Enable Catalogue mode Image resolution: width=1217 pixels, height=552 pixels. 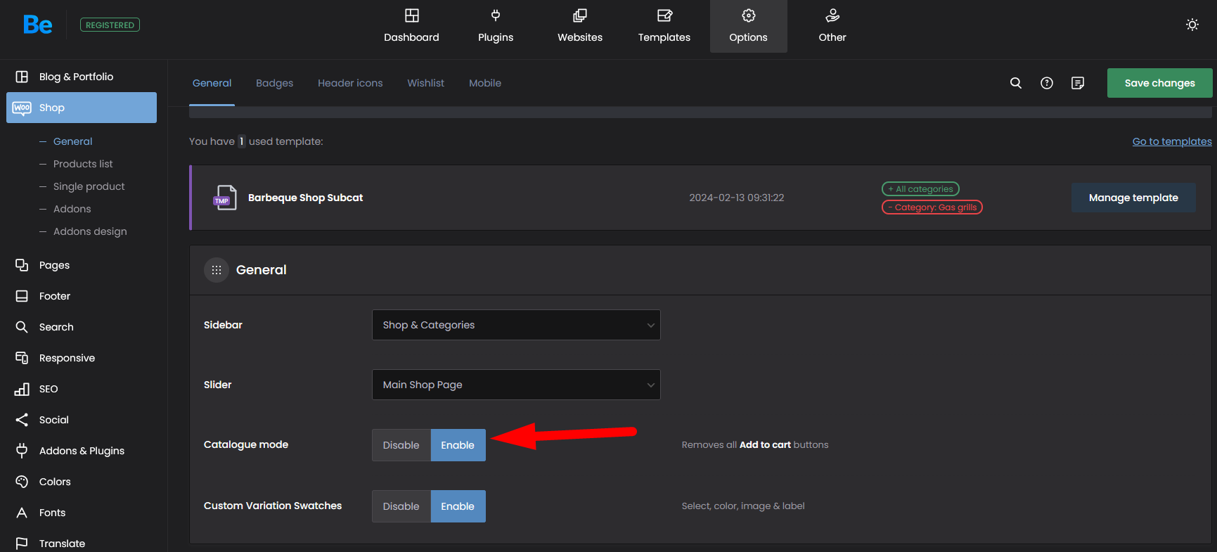[x=458, y=445]
